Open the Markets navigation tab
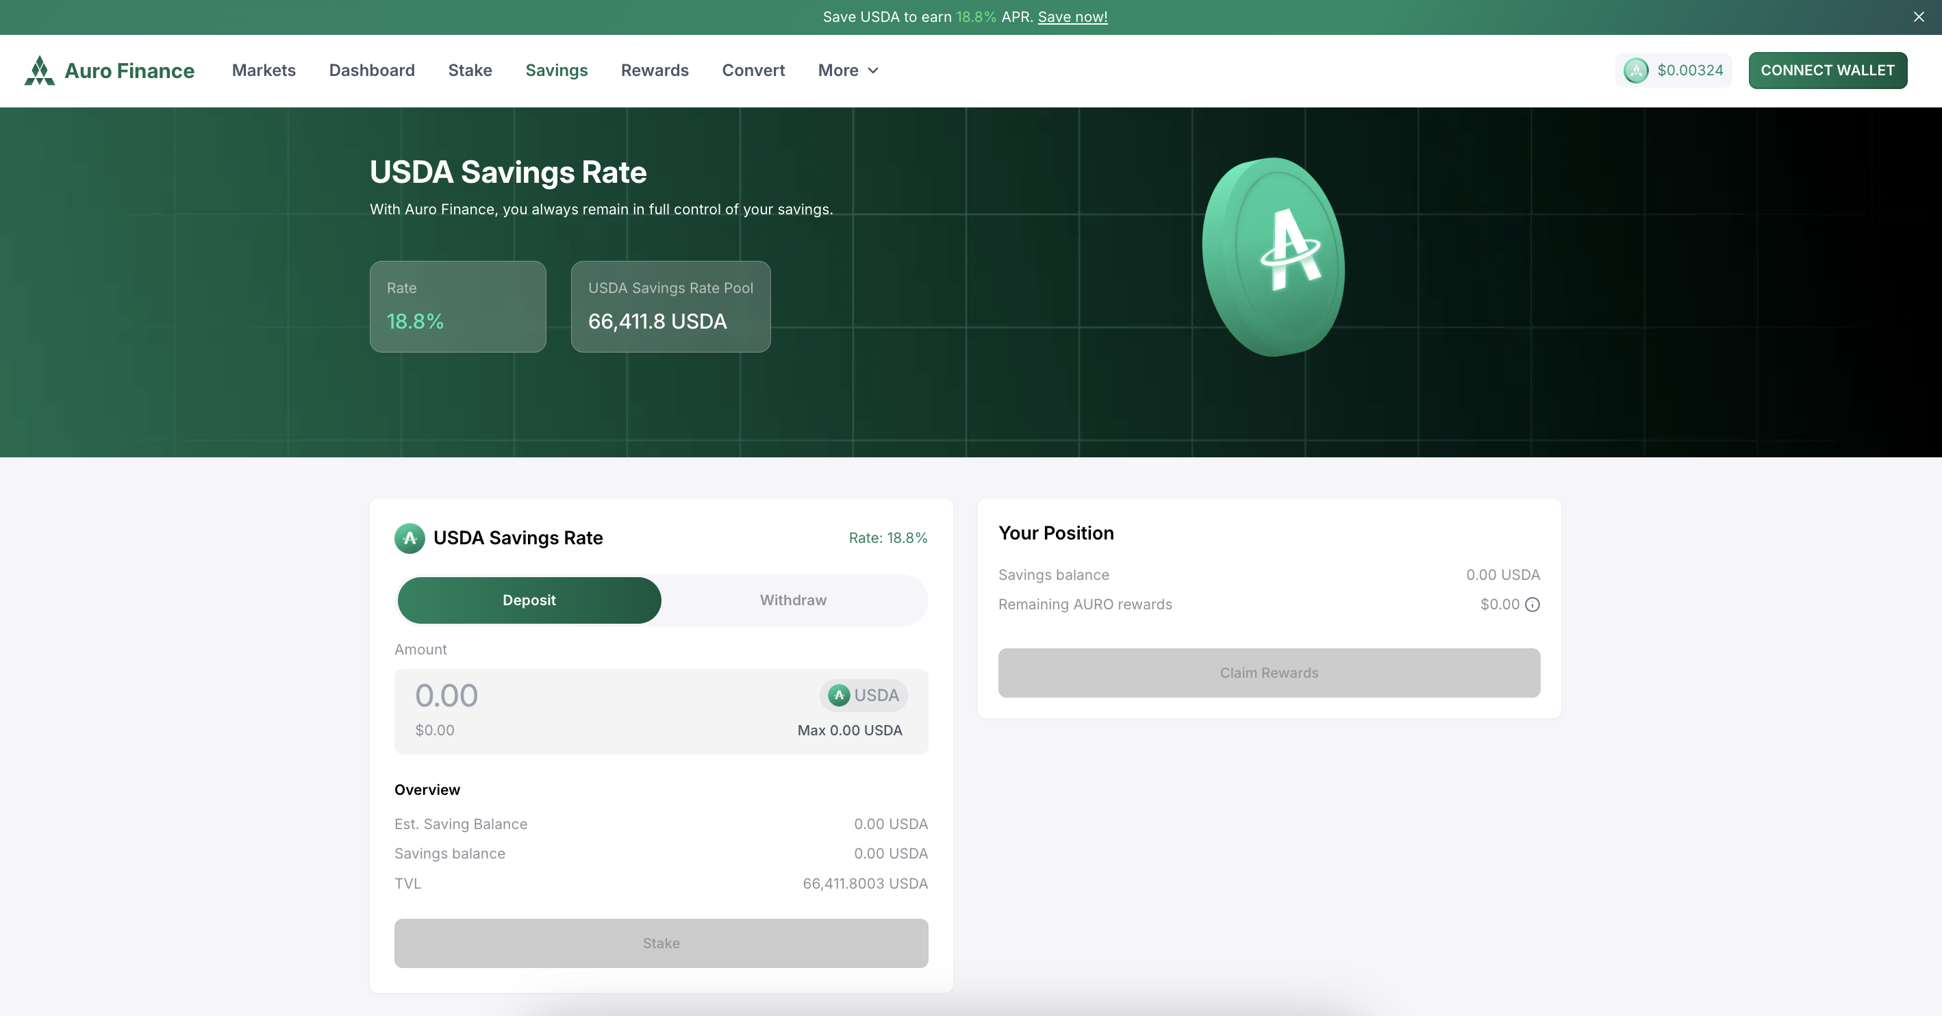The image size is (1942, 1016). point(264,70)
